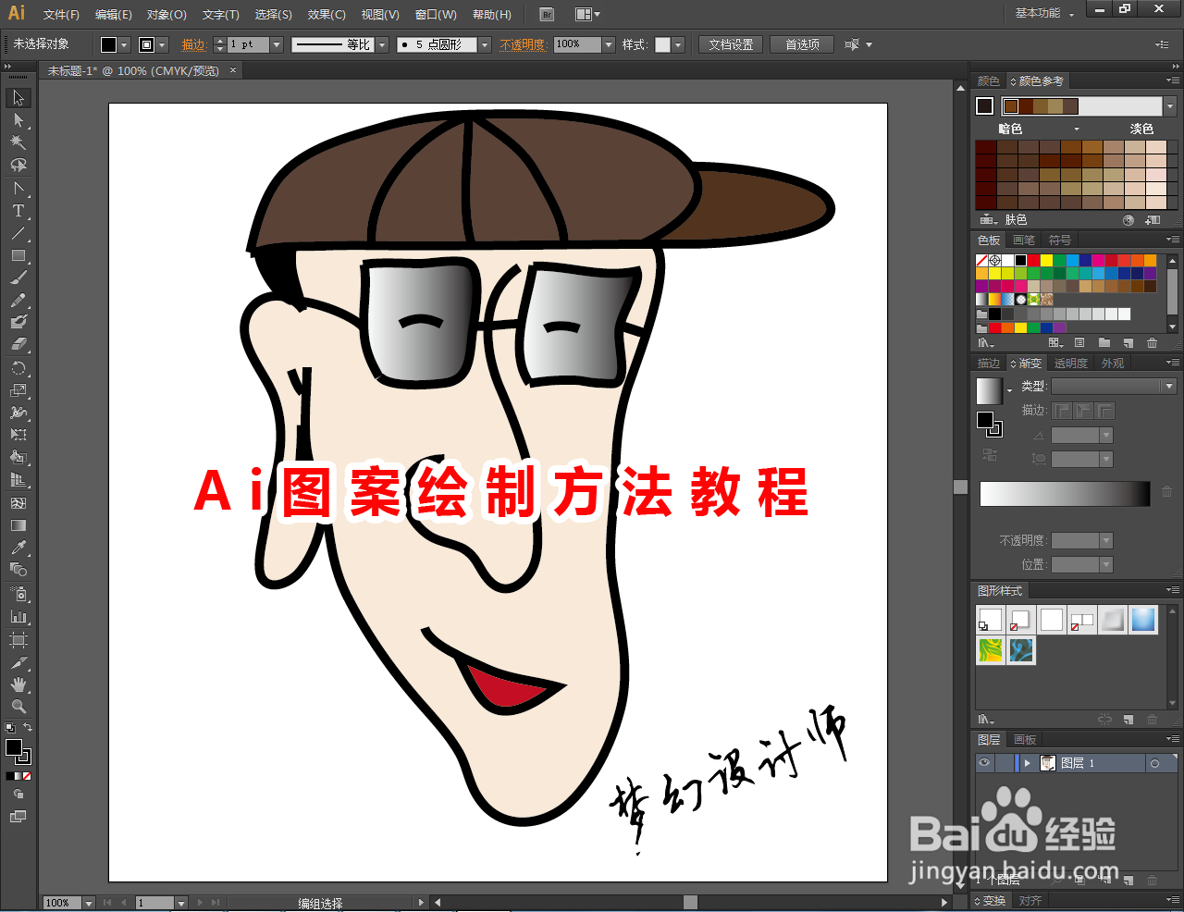
Task: Select the Paintbrush tool
Action: point(18,274)
